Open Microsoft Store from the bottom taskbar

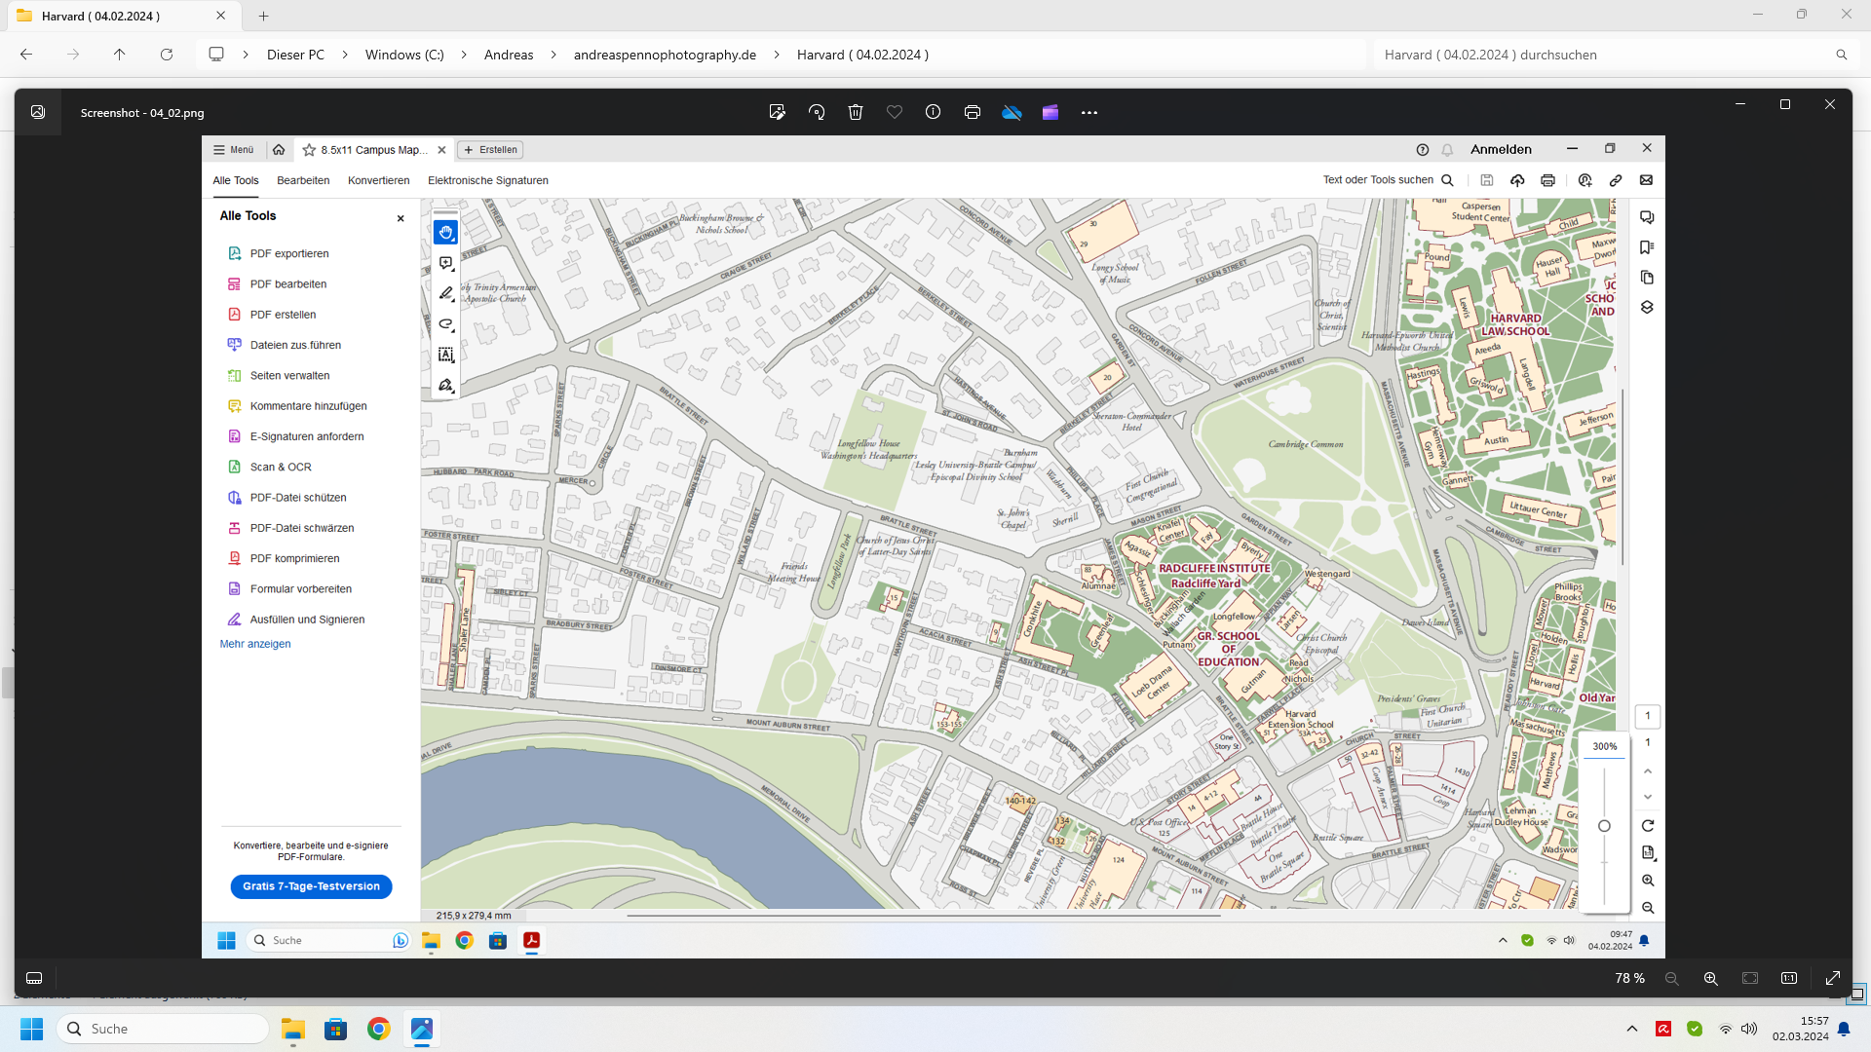336,1029
